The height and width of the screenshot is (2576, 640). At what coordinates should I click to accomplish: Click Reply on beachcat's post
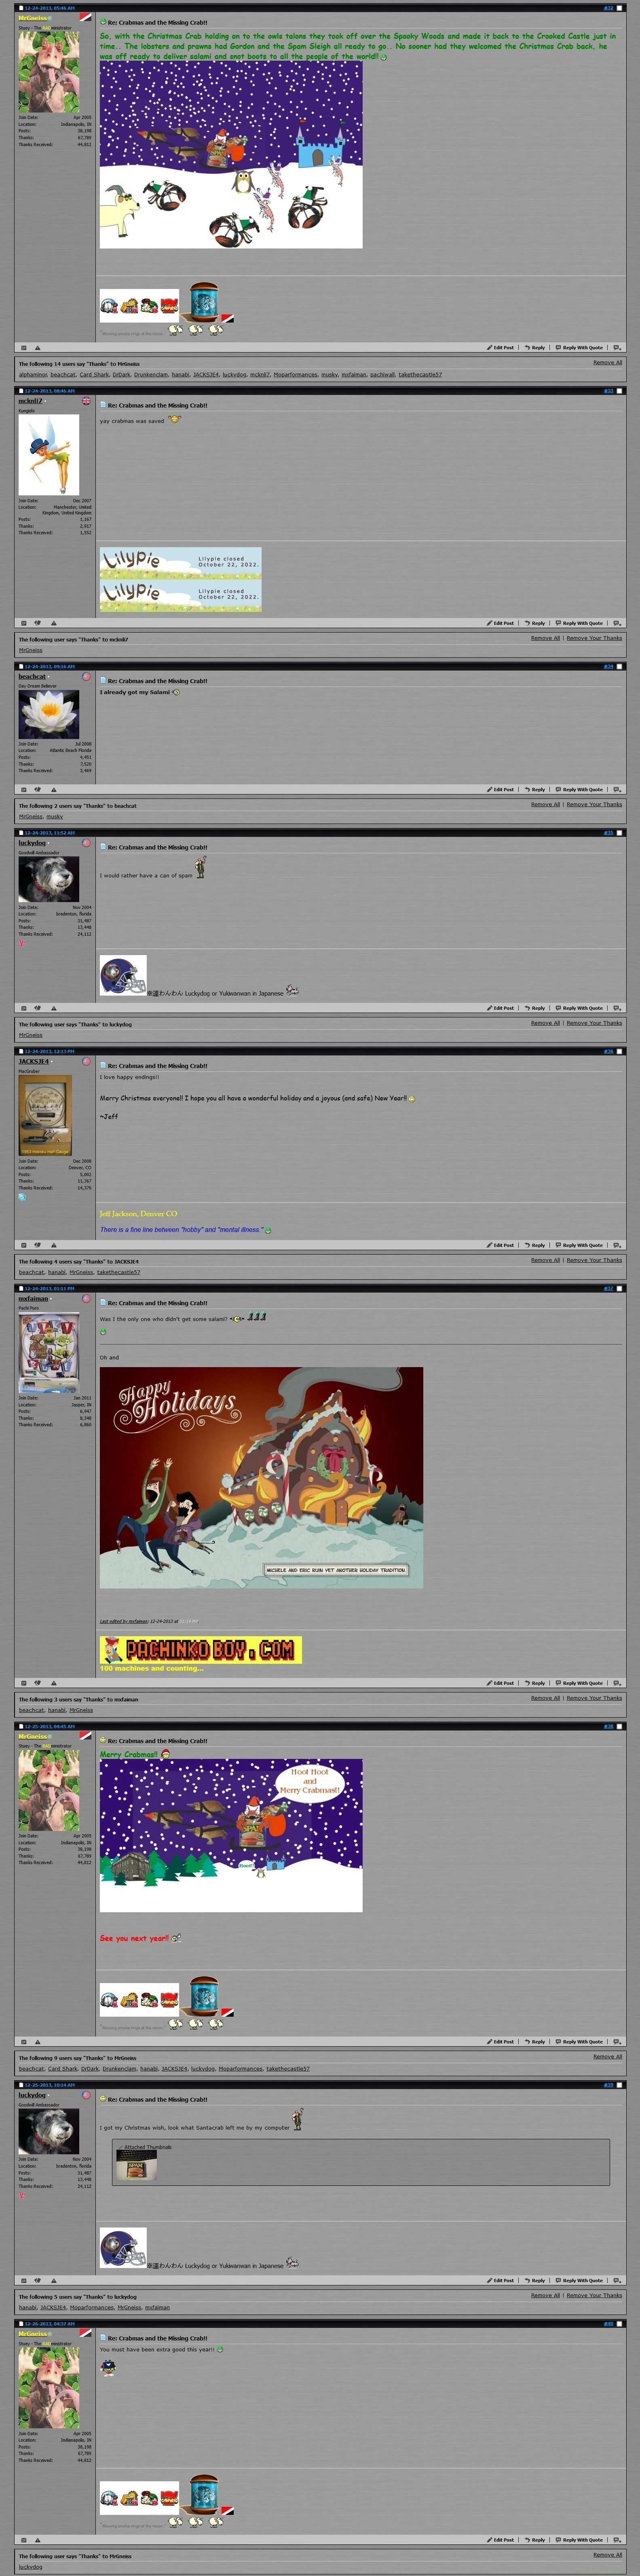tap(535, 789)
